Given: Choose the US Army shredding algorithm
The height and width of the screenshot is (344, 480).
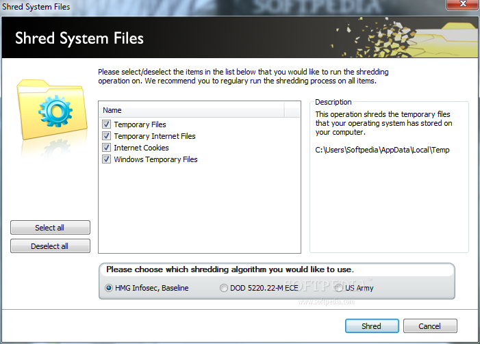Looking at the screenshot, I should [x=338, y=288].
